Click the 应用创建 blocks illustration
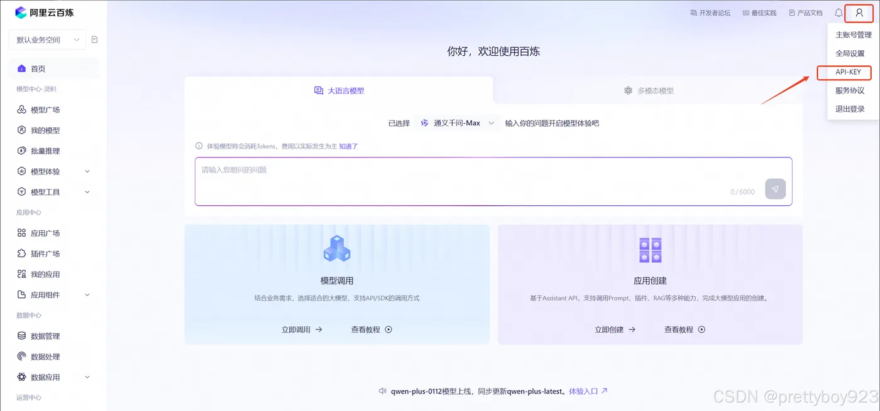Image resolution: width=880 pixels, height=411 pixels. click(650, 250)
